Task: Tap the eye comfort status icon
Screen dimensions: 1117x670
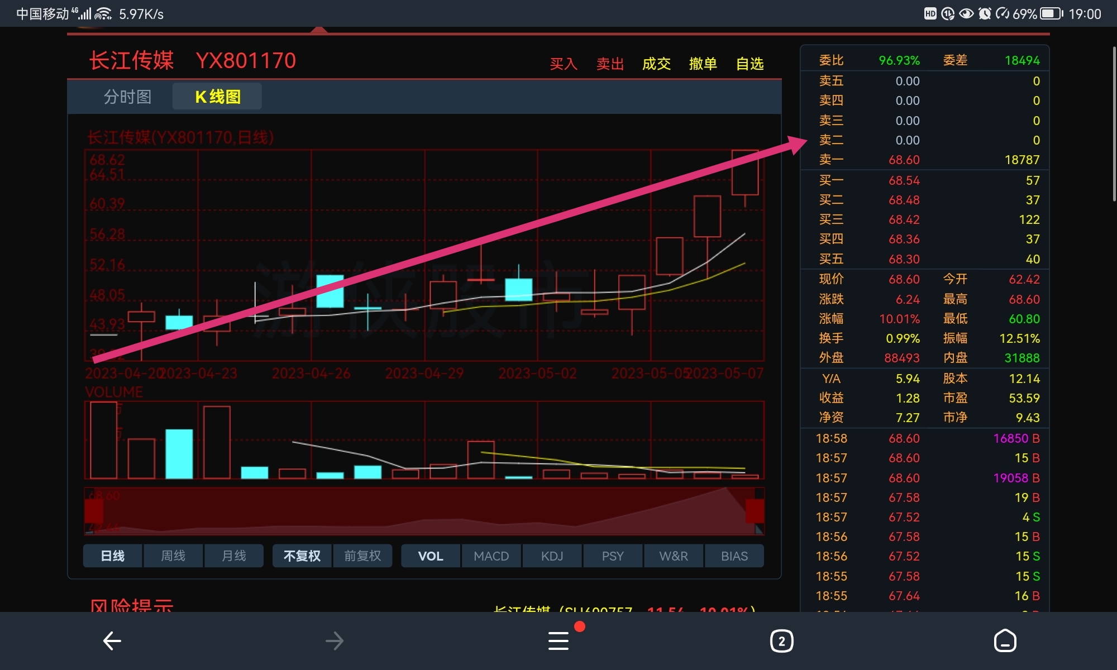Action: pyautogui.click(x=966, y=13)
